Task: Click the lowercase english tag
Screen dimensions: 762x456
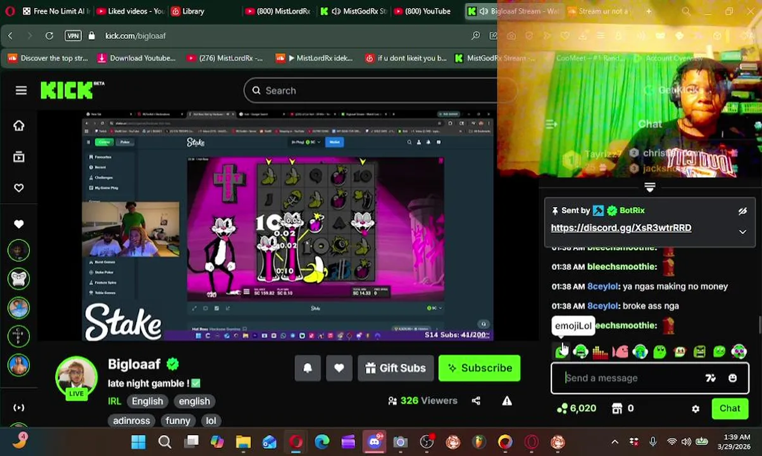Action: pos(194,401)
